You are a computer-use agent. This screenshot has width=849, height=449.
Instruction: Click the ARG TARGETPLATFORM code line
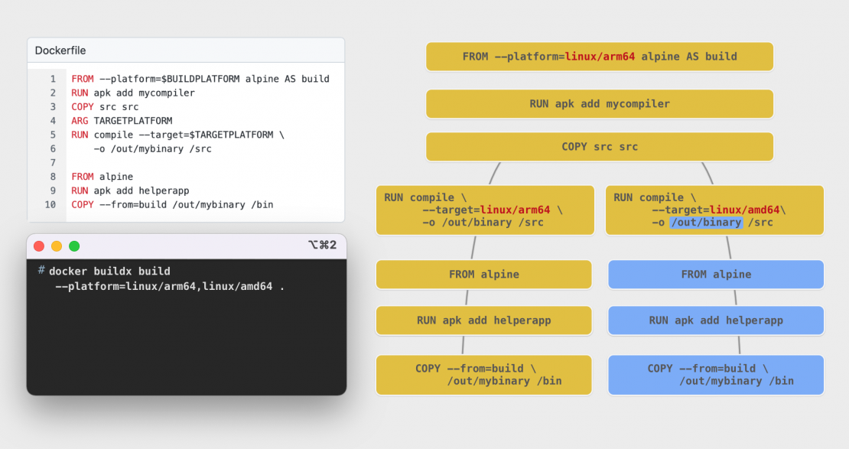pyautogui.click(x=122, y=121)
